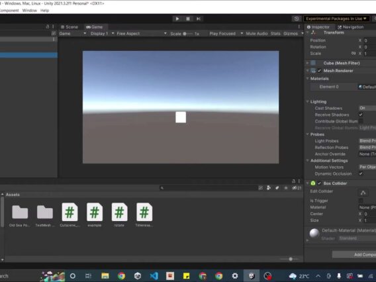Open the Inspector tab
Image resolution: width=376 pixels, height=282 pixels.
coord(318,27)
